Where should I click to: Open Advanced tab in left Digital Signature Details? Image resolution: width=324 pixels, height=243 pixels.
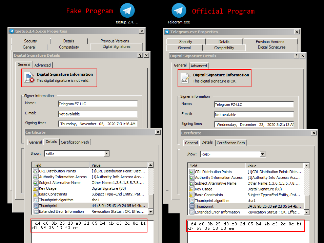pos(43,65)
